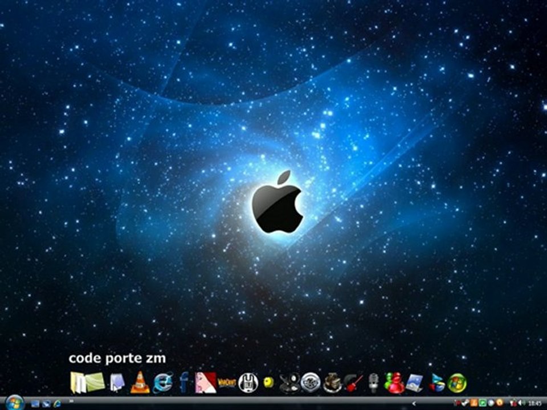Viewport: 547px width, 410px height.
Task: Launch Warcraft from the dock
Action: tap(227, 383)
